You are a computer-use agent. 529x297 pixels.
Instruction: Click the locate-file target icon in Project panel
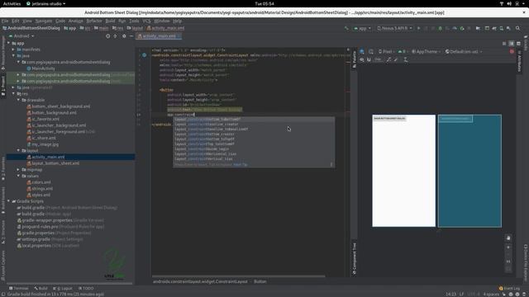108,36
